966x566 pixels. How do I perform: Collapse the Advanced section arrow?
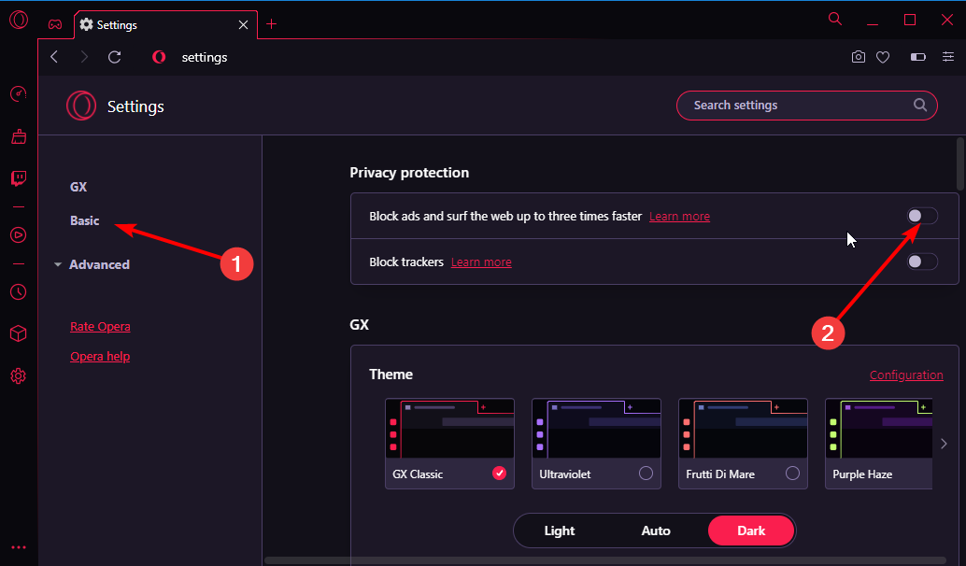pyautogui.click(x=58, y=265)
